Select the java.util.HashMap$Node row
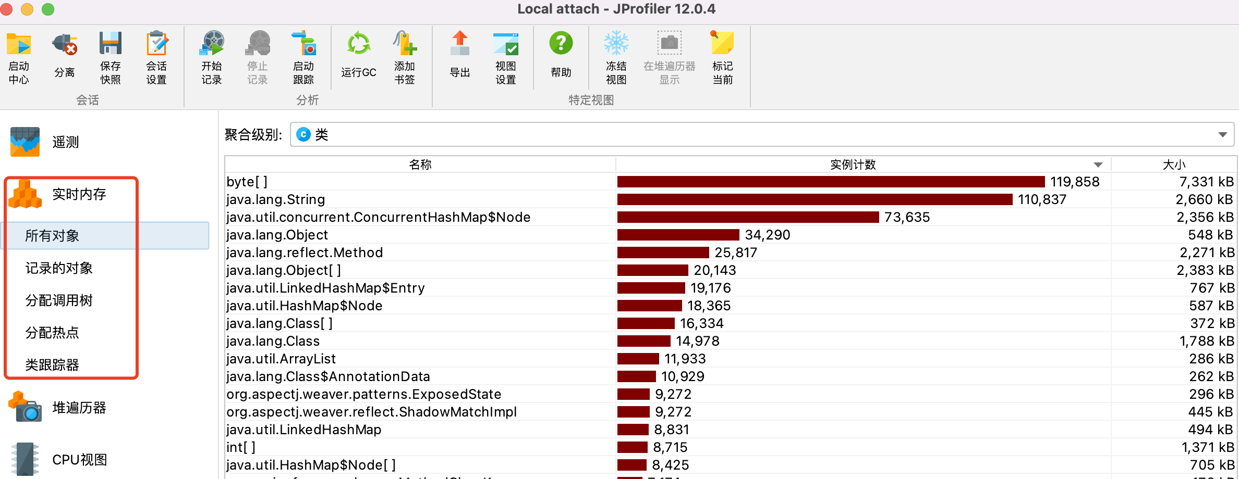 (731, 306)
